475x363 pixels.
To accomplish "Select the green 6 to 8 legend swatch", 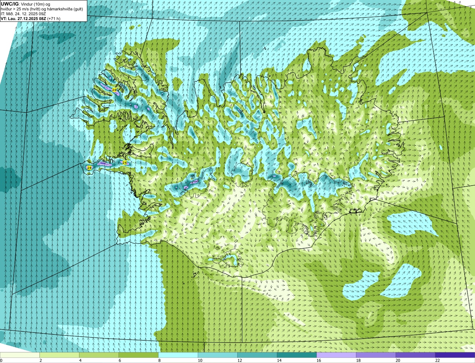I will pyautogui.click(x=138, y=355).
